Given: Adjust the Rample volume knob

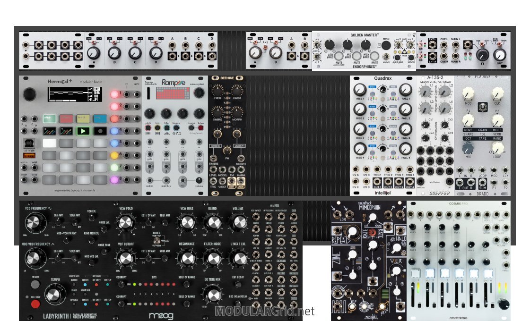Looking at the screenshot, I should [x=199, y=180].
